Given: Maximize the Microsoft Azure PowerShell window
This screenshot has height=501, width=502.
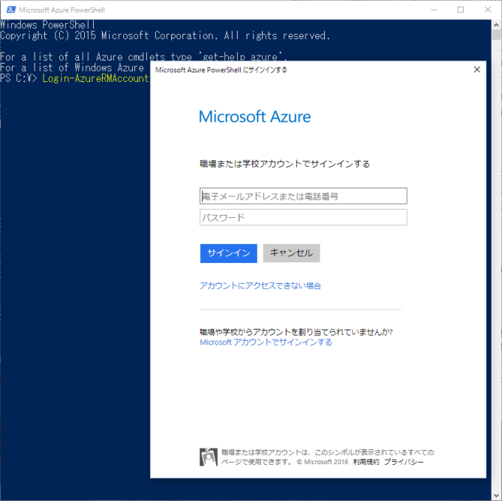Looking at the screenshot, I should tap(461, 10).
